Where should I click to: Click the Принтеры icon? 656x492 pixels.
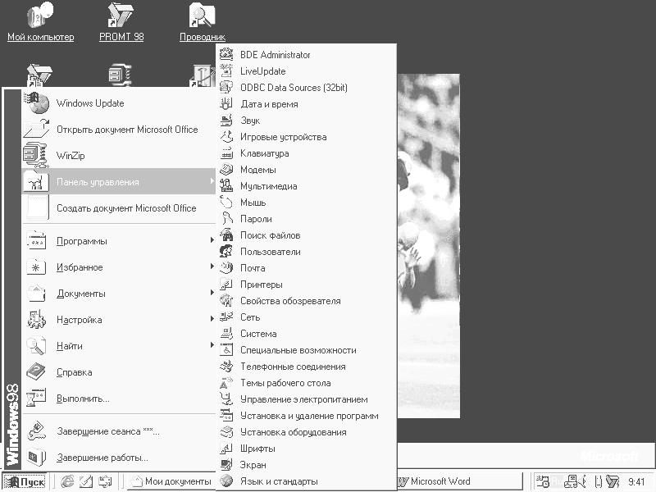(x=226, y=284)
